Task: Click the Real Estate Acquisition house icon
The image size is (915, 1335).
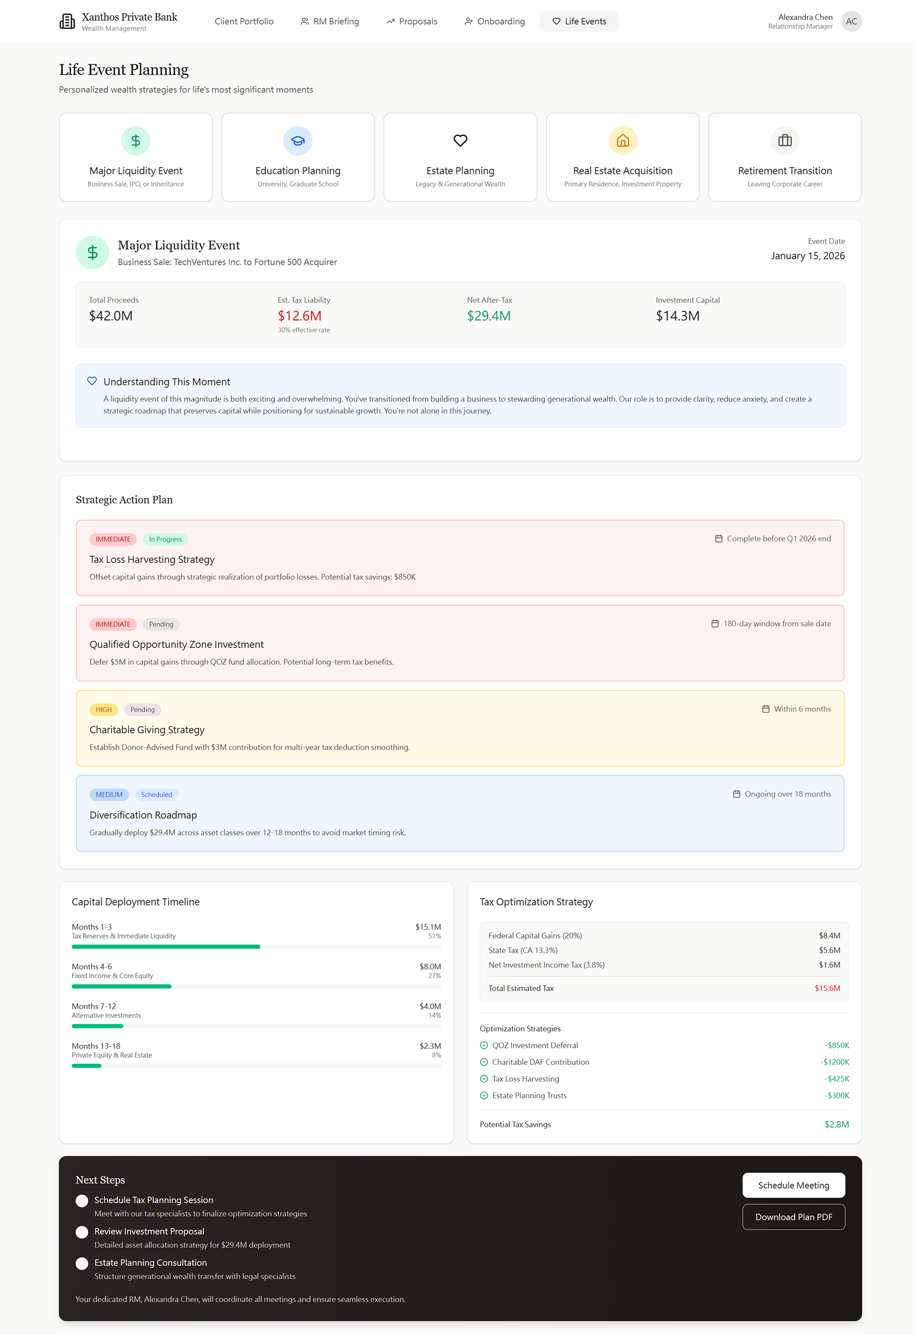Action: click(622, 140)
